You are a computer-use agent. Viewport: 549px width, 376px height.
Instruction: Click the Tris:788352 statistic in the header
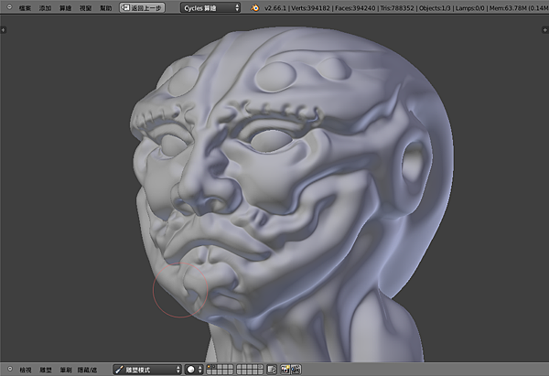[x=397, y=7]
